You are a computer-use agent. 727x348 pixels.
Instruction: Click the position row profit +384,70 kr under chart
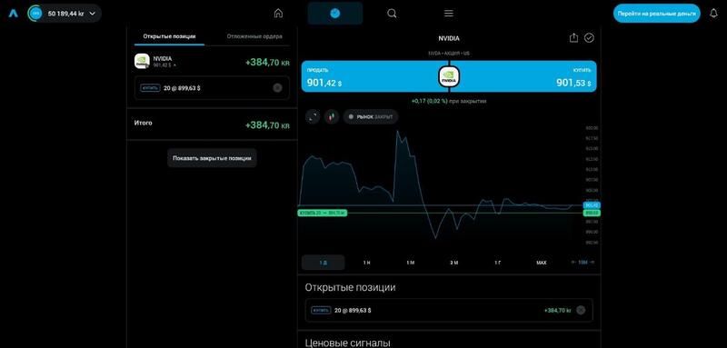[x=558, y=311]
